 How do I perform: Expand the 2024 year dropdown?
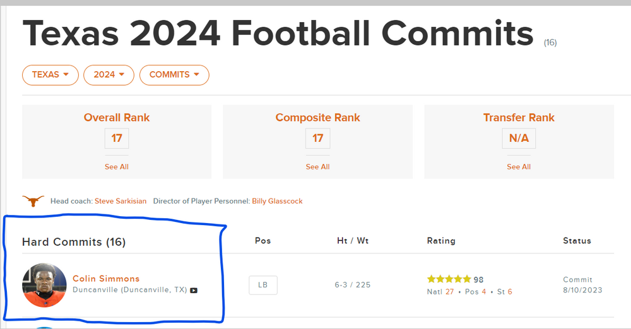click(109, 74)
